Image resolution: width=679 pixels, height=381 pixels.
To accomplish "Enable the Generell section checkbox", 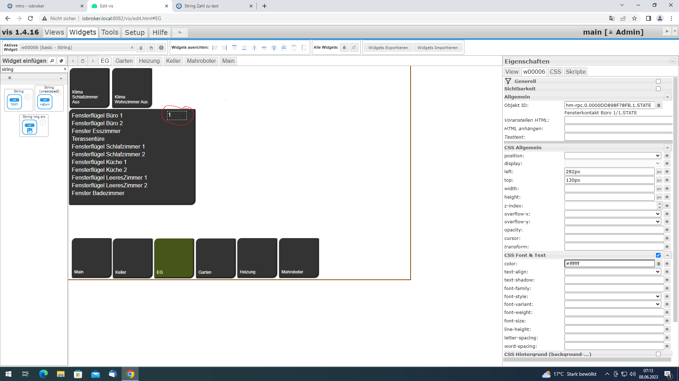I will [x=658, y=81].
